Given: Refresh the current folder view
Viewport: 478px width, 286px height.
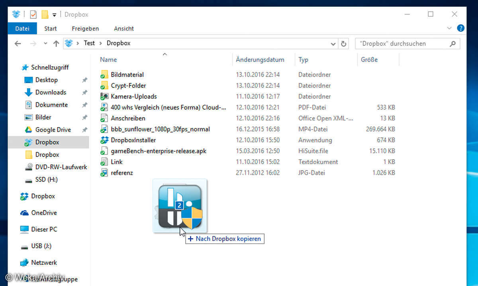Looking at the screenshot, I should point(344,44).
